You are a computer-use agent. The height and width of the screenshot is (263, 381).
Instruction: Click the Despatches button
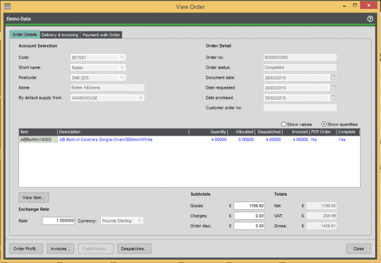tap(134, 248)
